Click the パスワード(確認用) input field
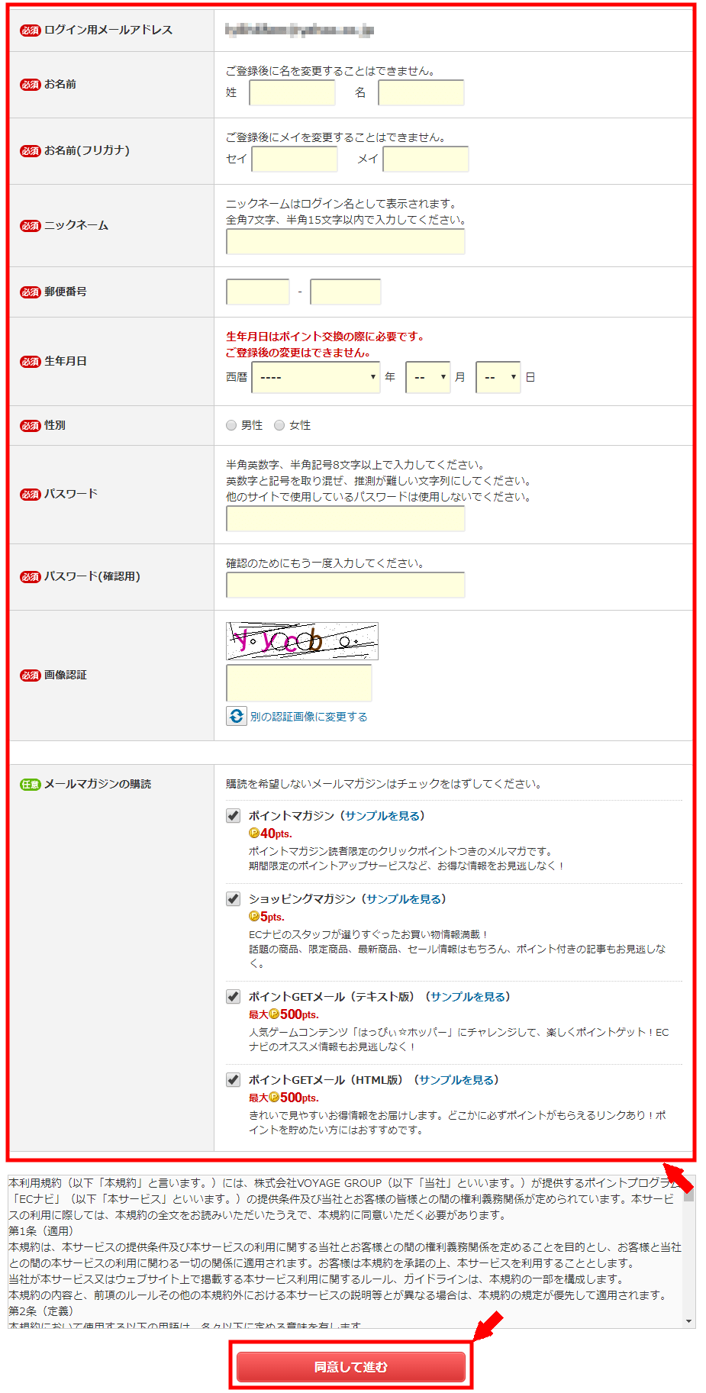Image resolution: width=706 pixels, height=1393 pixels. click(346, 585)
